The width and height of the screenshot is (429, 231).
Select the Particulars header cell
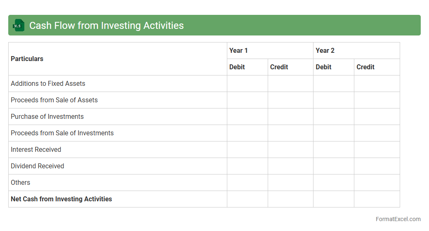[27, 59]
